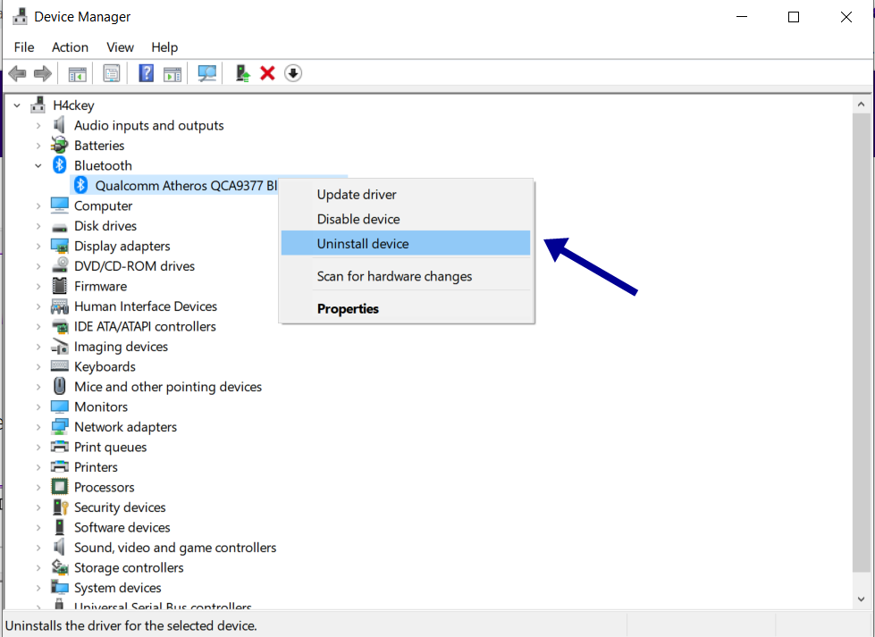Expand the Display adapters category

pos(38,246)
